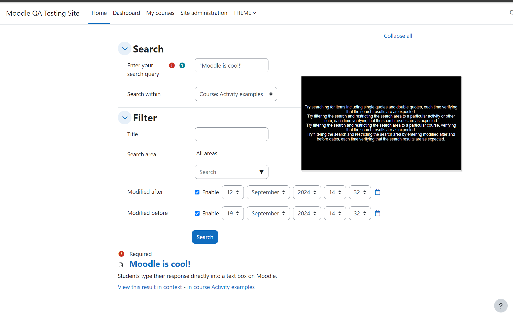Open the calendar picker for Modified before

(x=378, y=213)
